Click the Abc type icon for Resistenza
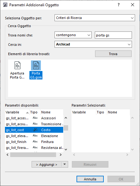The width and height of the screenshot is (140, 186). pos(35,147)
